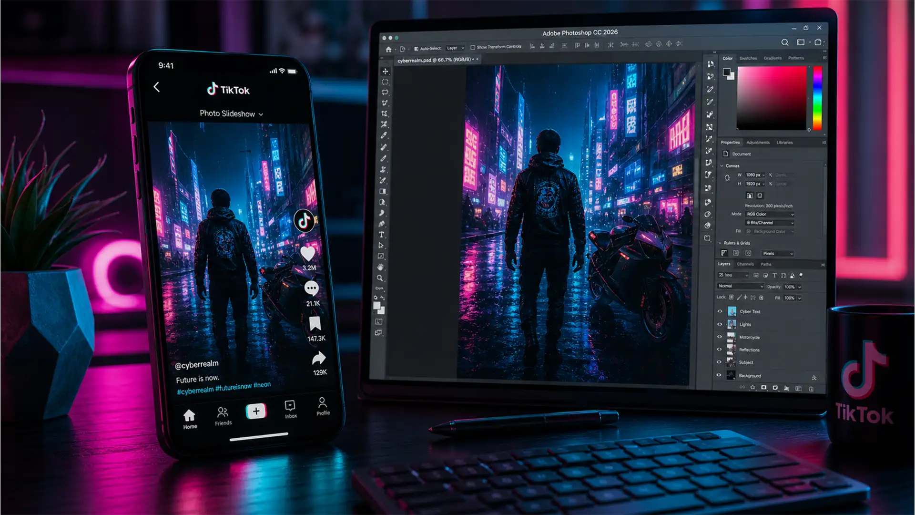Toggle the Auto-Select checkbox
Viewport: 915px width, 515px height.
(416, 49)
